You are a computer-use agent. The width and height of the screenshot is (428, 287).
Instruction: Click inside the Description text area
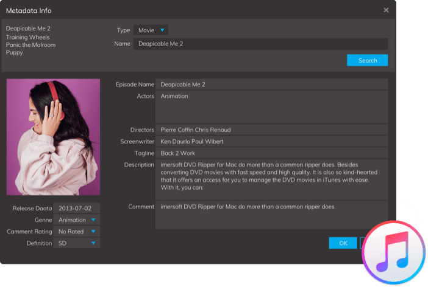click(271, 179)
